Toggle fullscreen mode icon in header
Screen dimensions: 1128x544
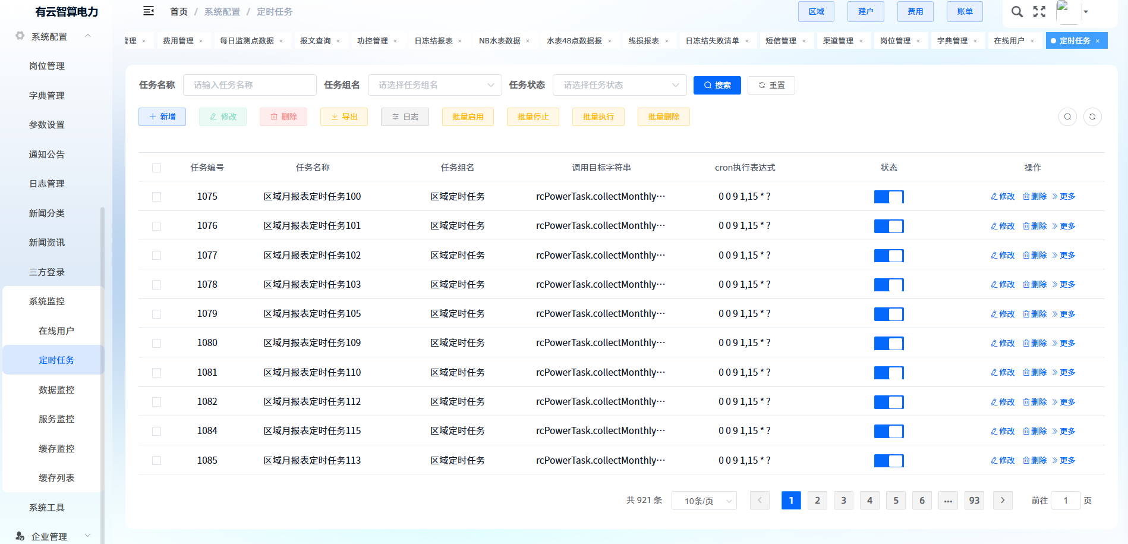(1039, 12)
